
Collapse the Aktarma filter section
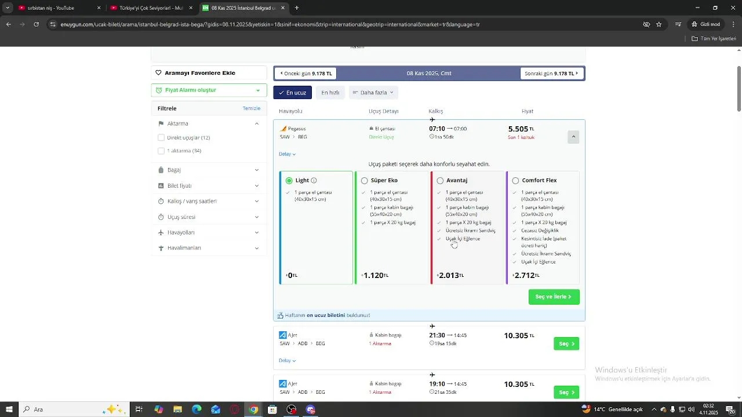click(x=257, y=123)
